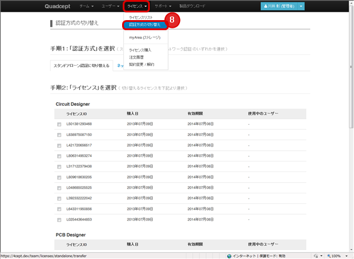Tick the checkbox for license L317122379438
Viewport: 354px width, 259px height.
(x=59, y=167)
